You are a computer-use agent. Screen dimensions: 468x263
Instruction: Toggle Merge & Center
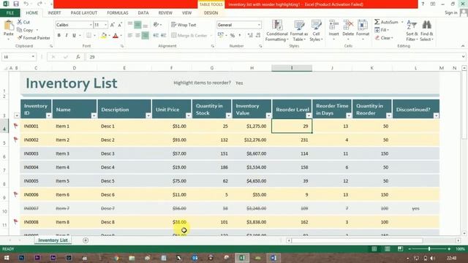click(189, 36)
